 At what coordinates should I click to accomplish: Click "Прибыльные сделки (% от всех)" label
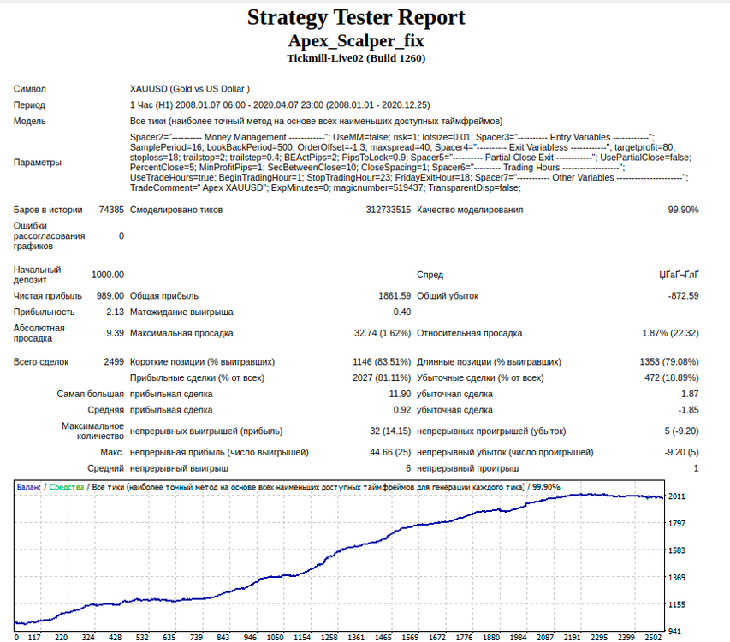[197, 378]
